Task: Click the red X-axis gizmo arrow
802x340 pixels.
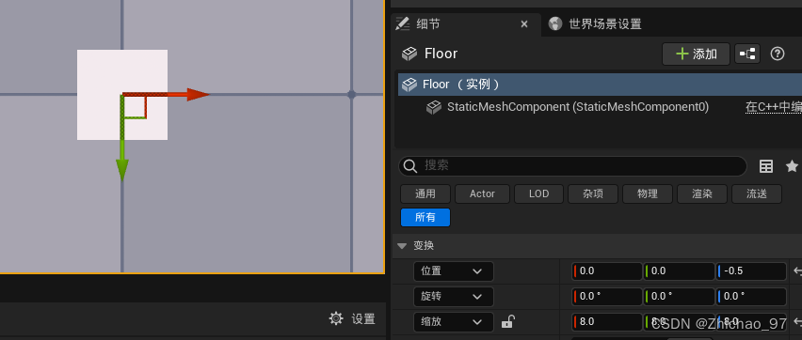Action: pos(197,95)
